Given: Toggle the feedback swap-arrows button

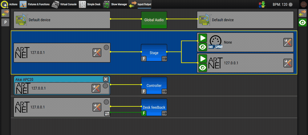Looking at the screenshot, I should pos(107,113).
